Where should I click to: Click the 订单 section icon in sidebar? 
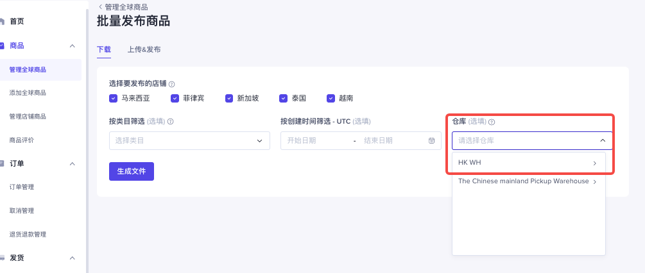coord(2,163)
